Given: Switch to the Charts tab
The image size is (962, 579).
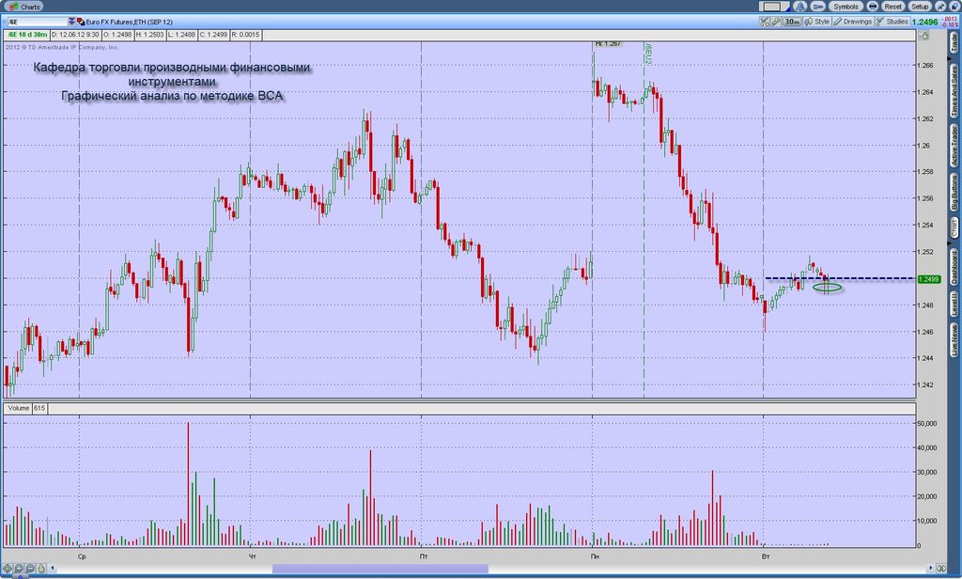Looking at the screenshot, I should click(25, 7).
